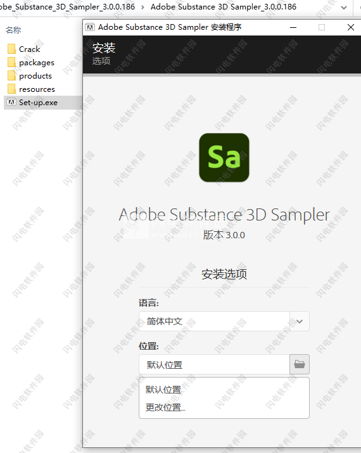Sort files by the 名称 column header

[x=13, y=30]
